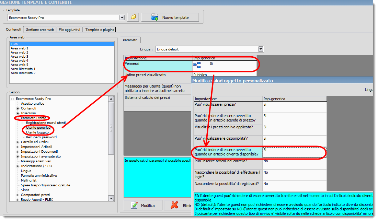Select Utente loggato tree item
378x221 pixels.
pos(37,132)
